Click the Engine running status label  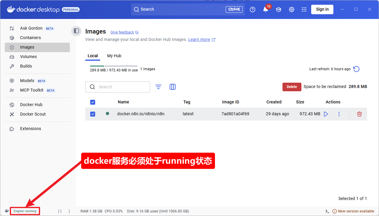point(25,211)
